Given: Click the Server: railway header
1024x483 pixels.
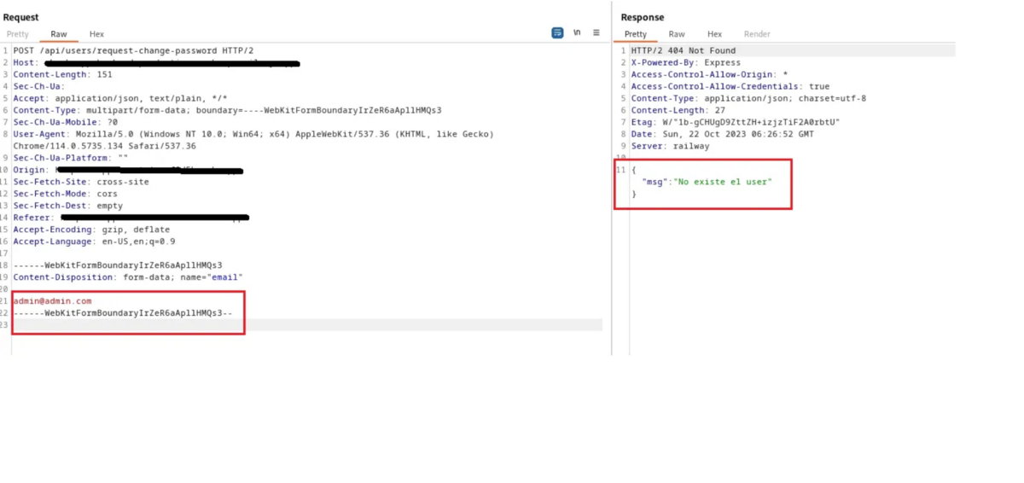Looking at the screenshot, I should pyautogui.click(x=671, y=146).
